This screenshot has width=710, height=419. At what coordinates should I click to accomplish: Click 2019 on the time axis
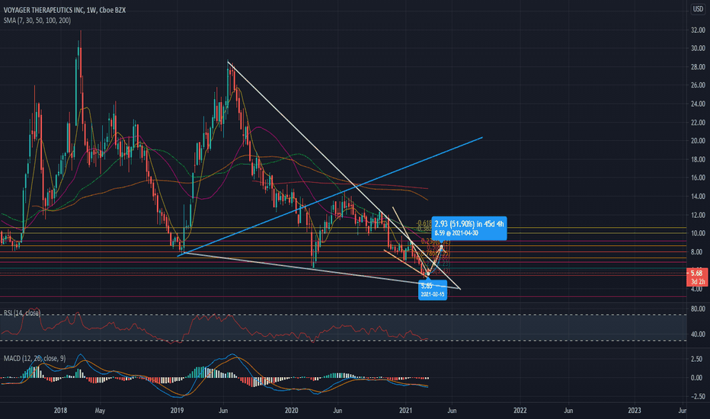[x=177, y=411]
